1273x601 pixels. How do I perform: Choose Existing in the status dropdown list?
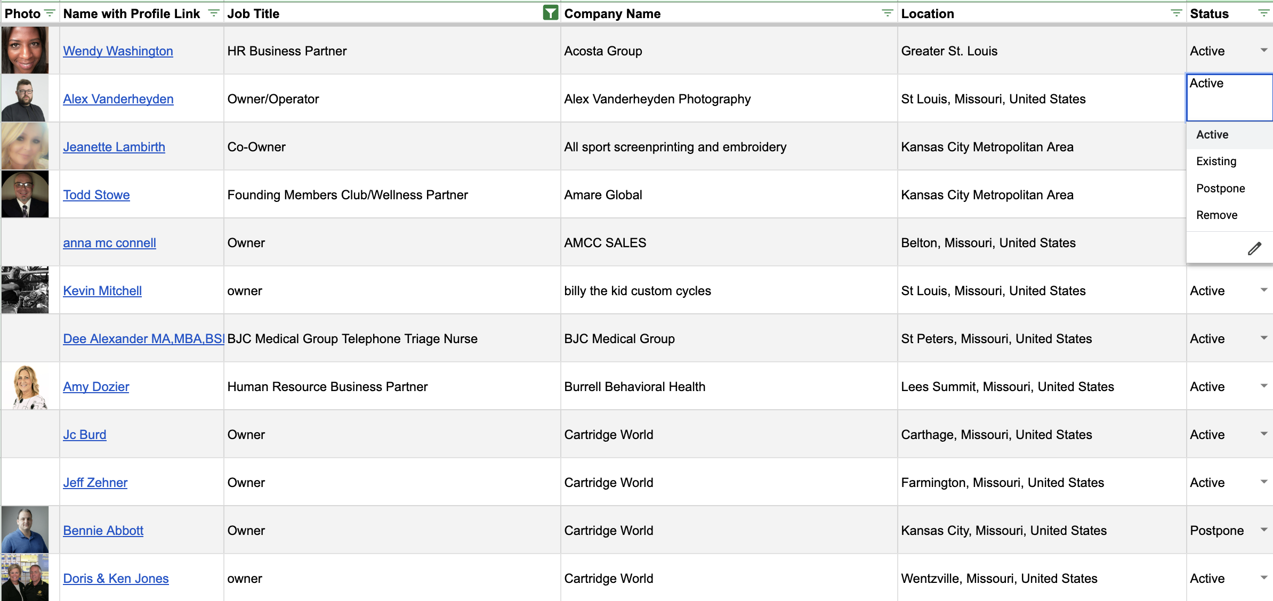[1229, 161]
